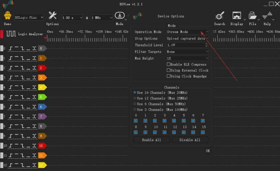
Task: Open Stop Options dropdown
Action: pos(187,39)
